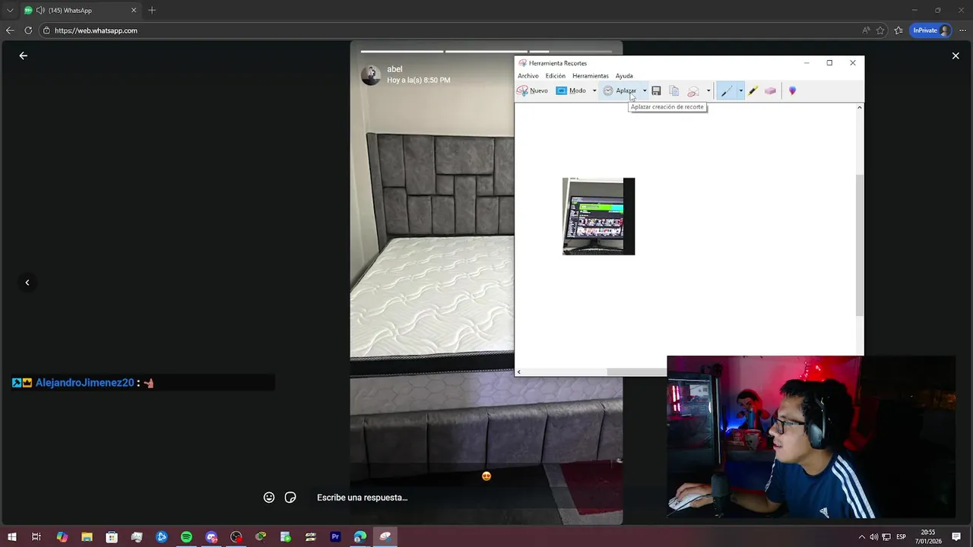Mute the WhatsApp tab audio icon

pyautogui.click(x=40, y=11)
